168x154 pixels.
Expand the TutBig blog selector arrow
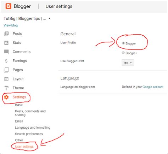coord(49,19)
